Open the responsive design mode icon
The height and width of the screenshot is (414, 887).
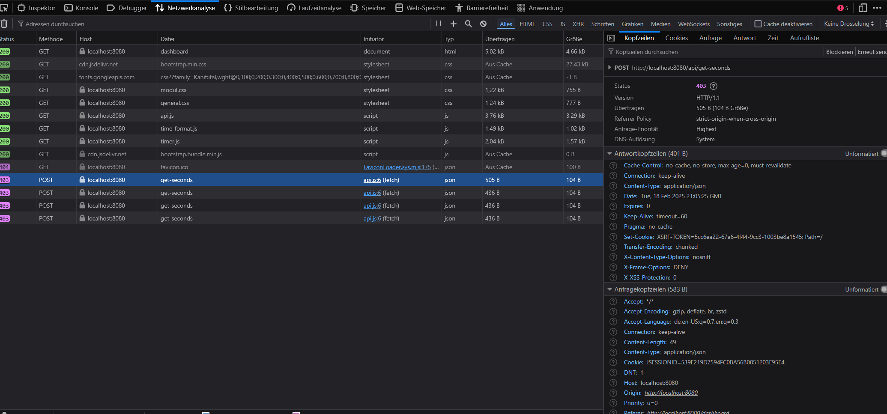[x=863, y=8]
